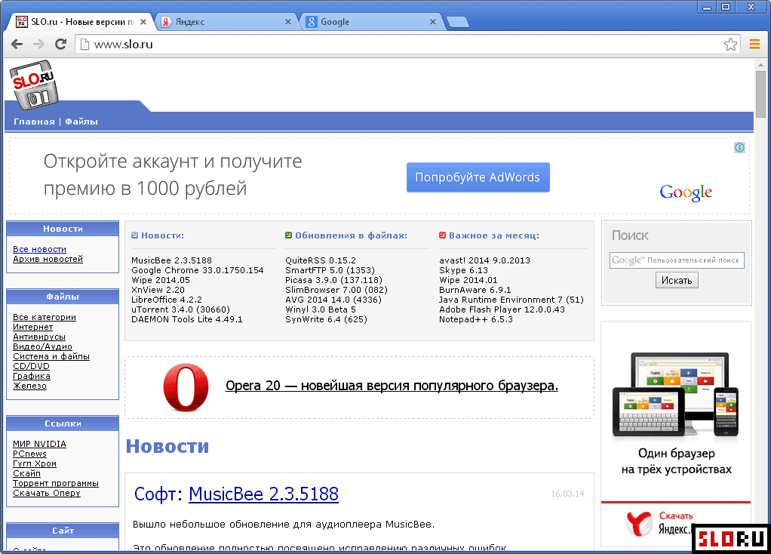Screen dimensions: 771x554
Task: Open the MusicBee 2.3.5188 article title
Action: click(263, 494)
